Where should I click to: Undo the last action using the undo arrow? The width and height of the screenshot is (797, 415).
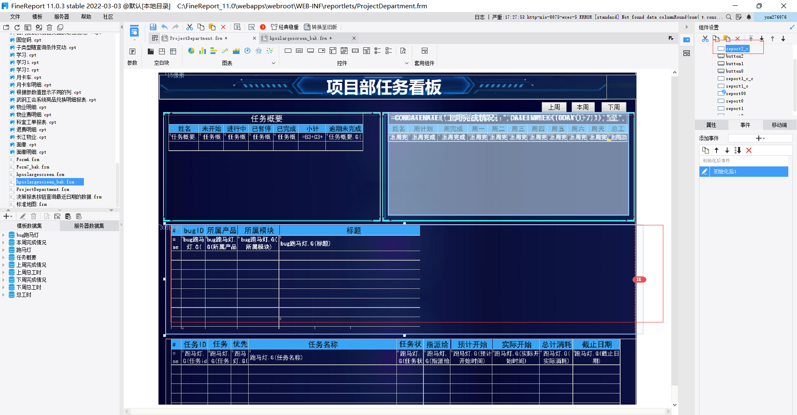[164, 27]
